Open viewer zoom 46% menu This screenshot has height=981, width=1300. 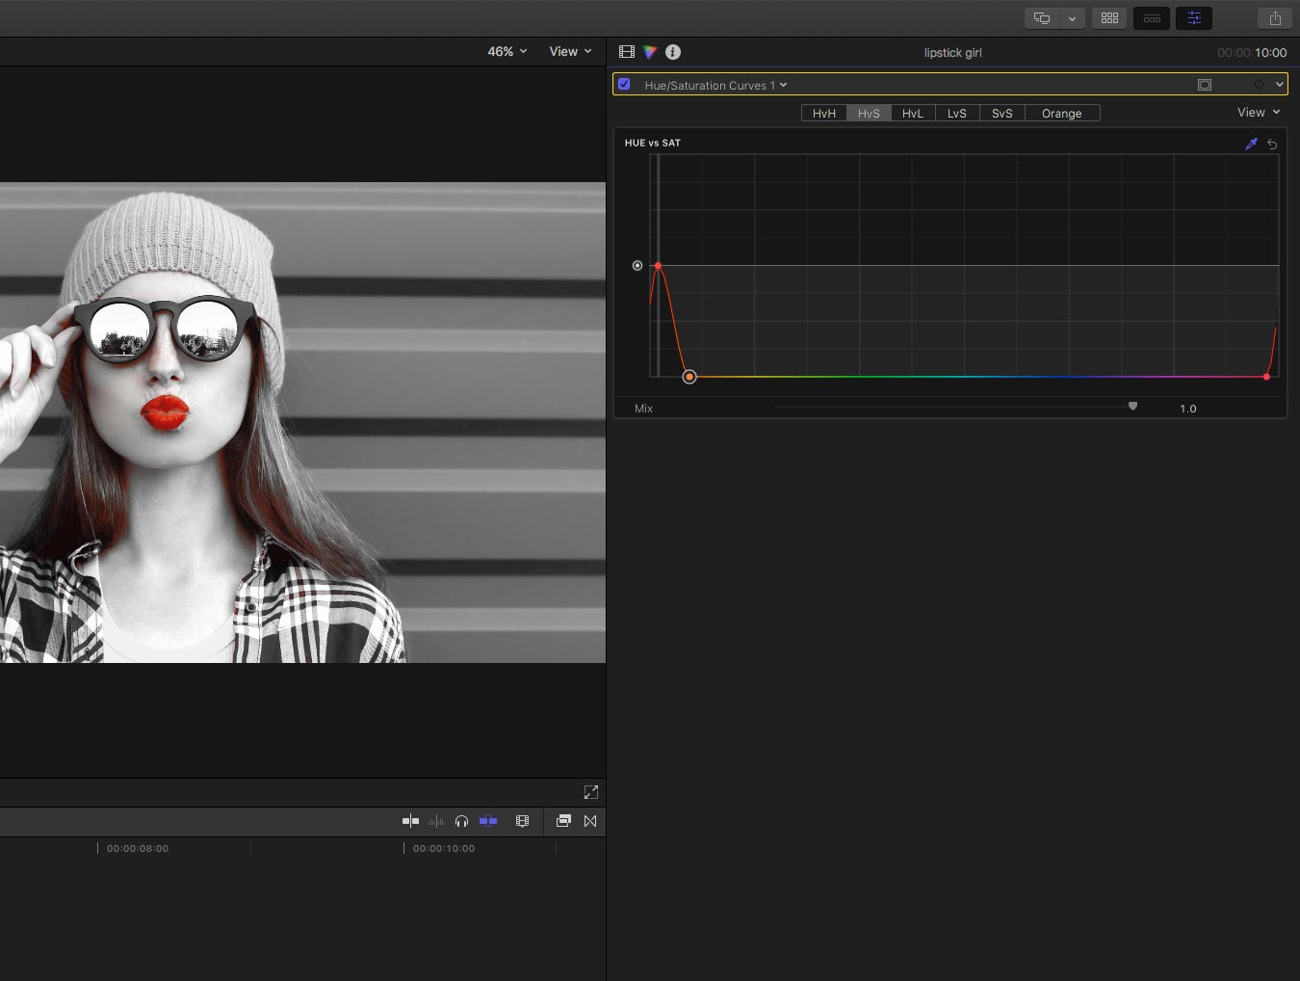(507, 52)
